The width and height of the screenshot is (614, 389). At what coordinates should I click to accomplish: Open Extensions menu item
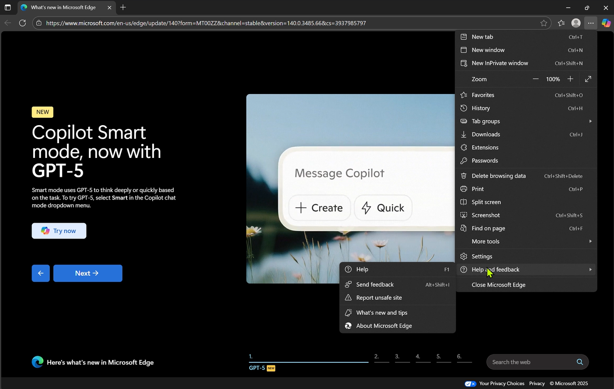[526, 147]
